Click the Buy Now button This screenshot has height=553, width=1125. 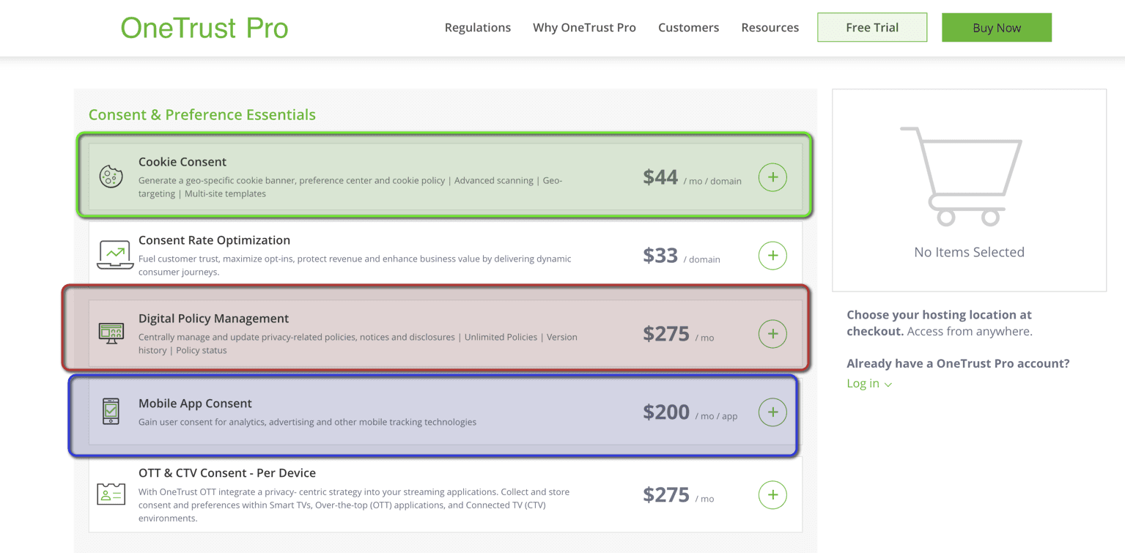click(x=996, y=26)
